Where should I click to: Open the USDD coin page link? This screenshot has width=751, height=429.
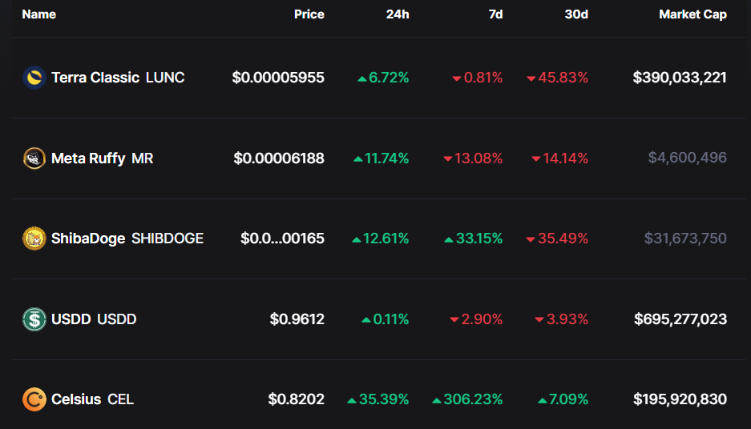coord(94,319)
